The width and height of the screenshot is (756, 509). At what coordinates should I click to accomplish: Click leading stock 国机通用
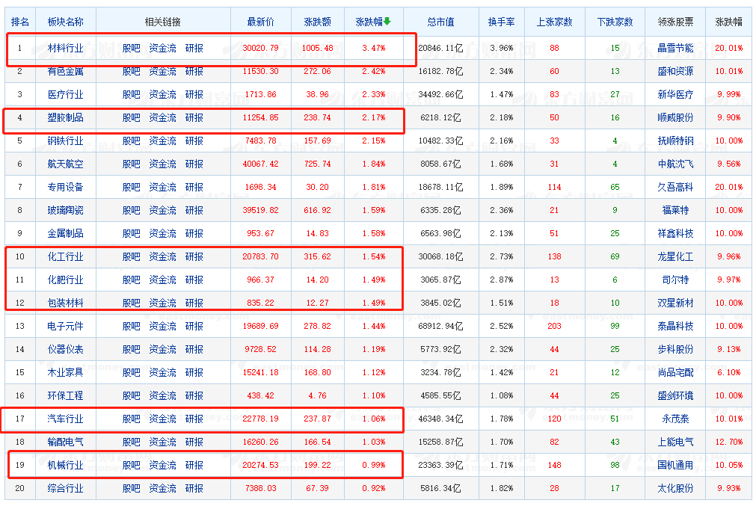point(674,466)
